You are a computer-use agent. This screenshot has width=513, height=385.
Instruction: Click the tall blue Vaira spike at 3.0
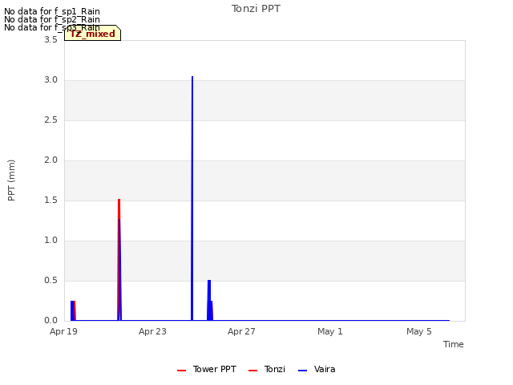(x=192, y=198)
